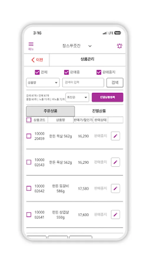Tap the notification bell icon
This screenshot has width=149, height=265.
coord(120,46)
